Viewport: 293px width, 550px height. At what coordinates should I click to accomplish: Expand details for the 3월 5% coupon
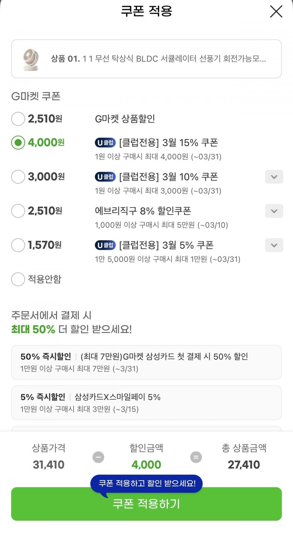274,245
